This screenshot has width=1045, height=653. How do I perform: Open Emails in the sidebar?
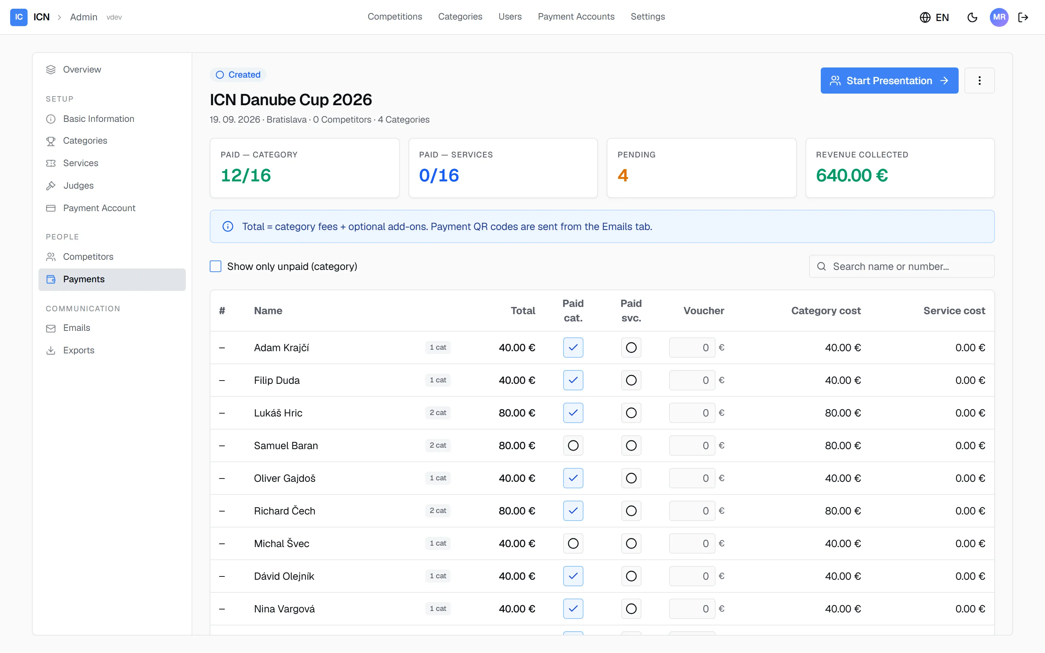click(112, 328)
